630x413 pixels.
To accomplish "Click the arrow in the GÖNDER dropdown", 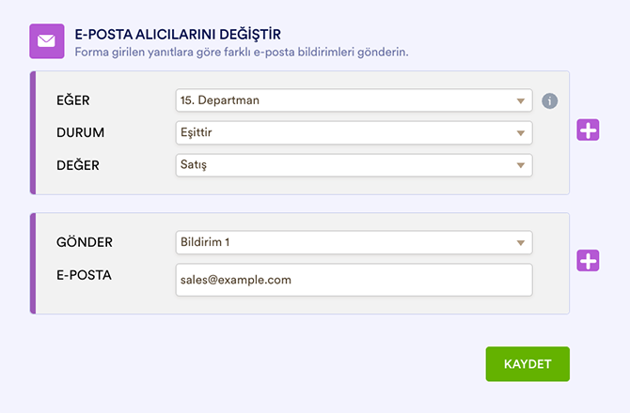I will [x=520, y=243].
